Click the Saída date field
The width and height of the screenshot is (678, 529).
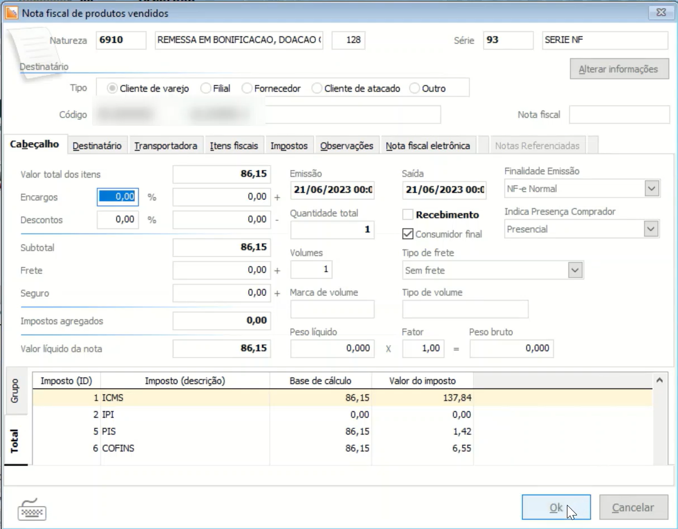pos(445,189)
